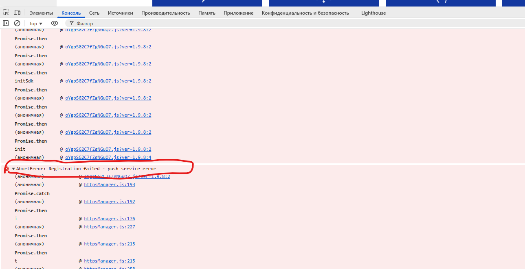Open the httpsManager.js:176 source link

(109, 219)
